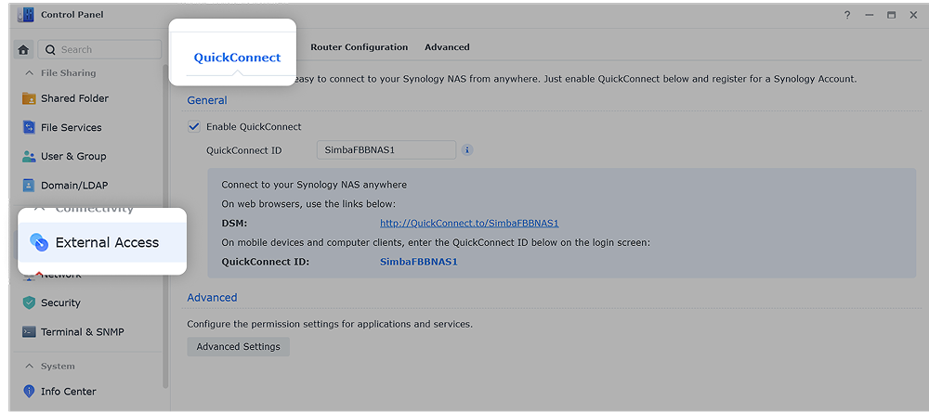Collapse the File Sharing section
The height and width of the screenshot is (412, 929).
point(27,73)
